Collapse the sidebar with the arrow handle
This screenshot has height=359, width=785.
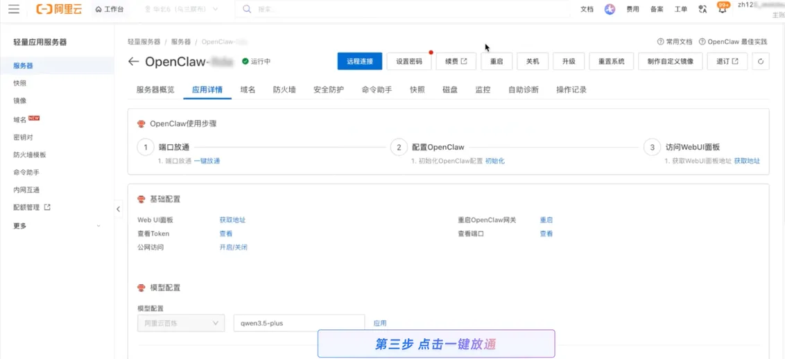click(x=118, y=209)
